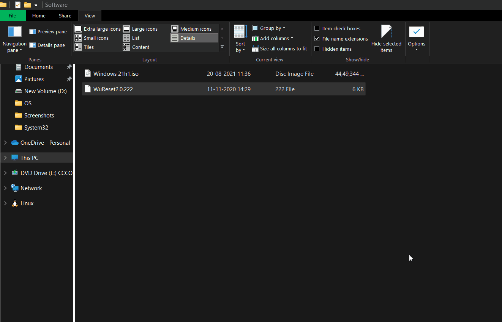Open the Group by dropdown
This screenshot has height=322, width=502.
pyautogui.click(x=268, y=28)
